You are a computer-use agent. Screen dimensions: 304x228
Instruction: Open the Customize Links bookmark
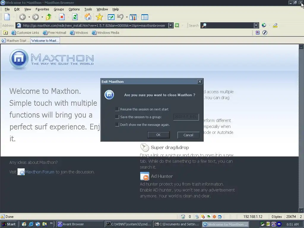[x=25, y=33]
